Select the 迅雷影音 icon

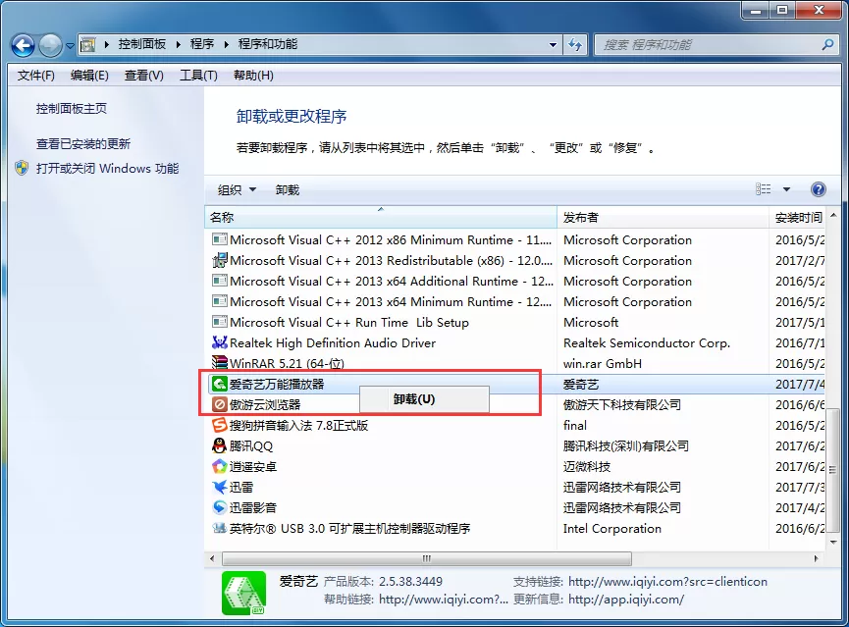219,507
